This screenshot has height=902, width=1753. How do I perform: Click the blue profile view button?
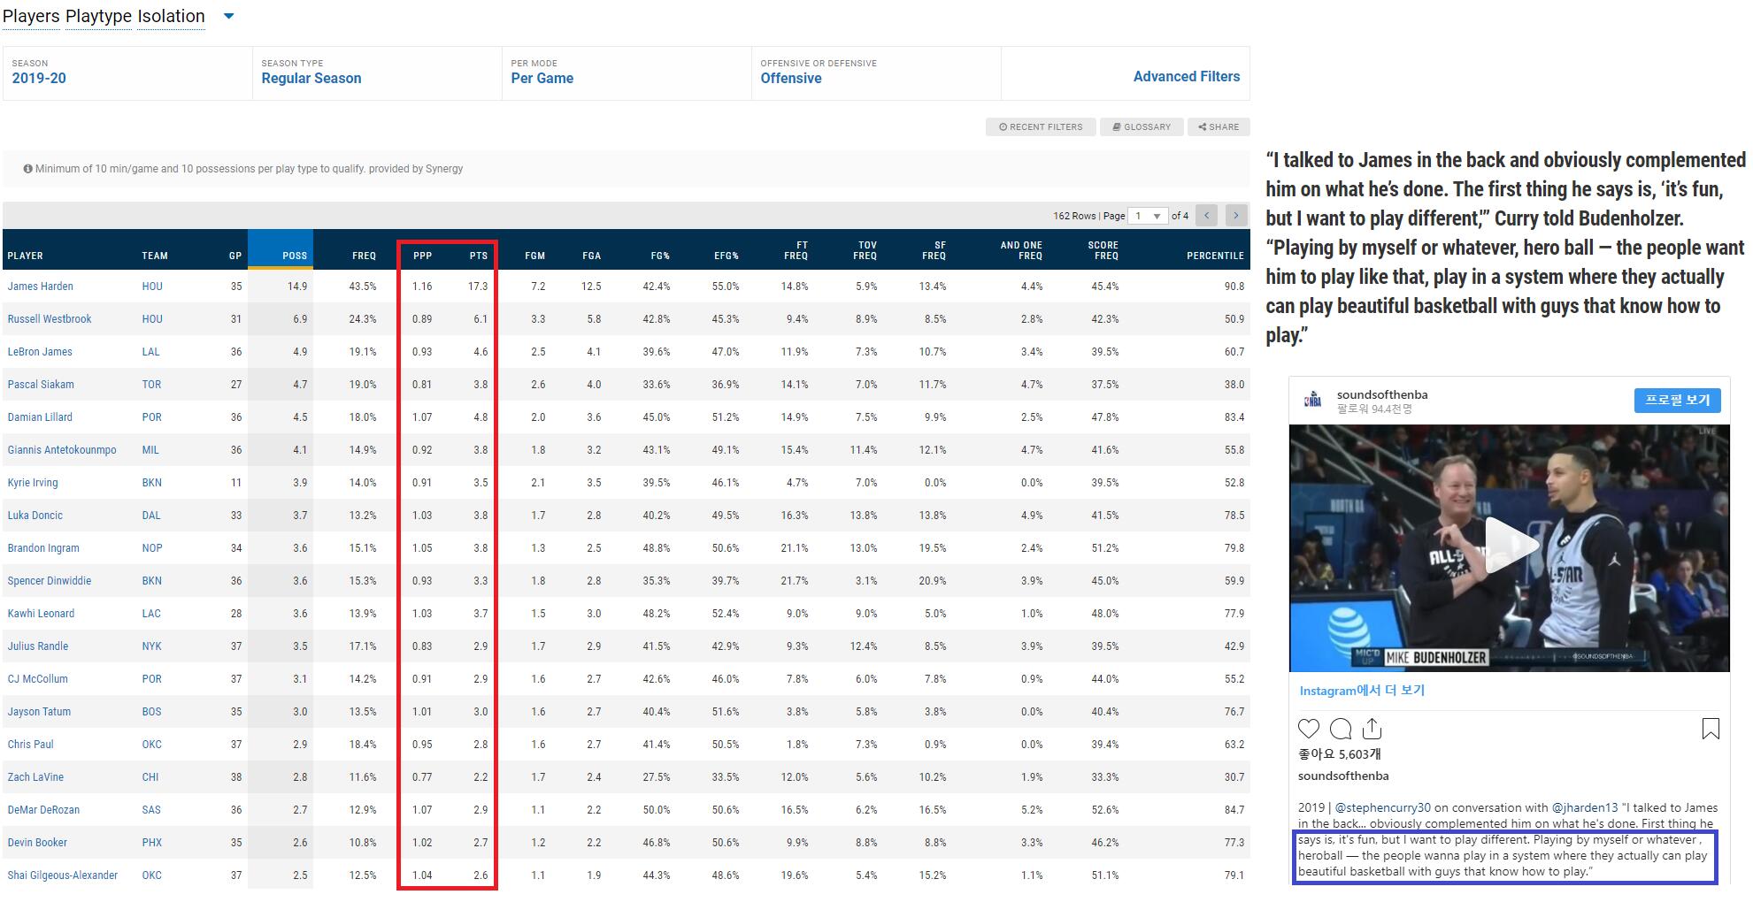(x=1678, y=401)
